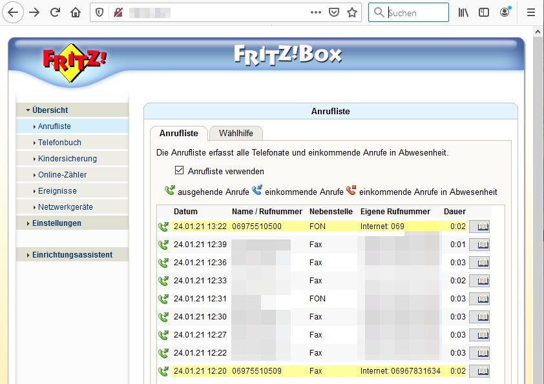Click the blurred address bar URL
This screenshot has height=384, width=544.
pos(150,13)
